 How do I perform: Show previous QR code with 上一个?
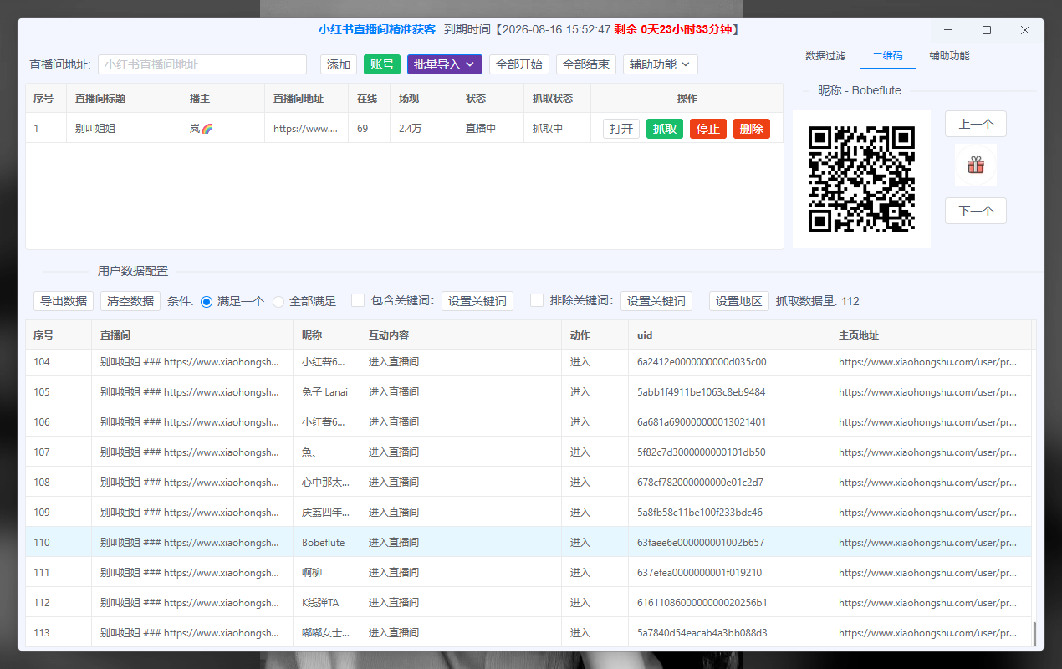(x=976, y=124)
